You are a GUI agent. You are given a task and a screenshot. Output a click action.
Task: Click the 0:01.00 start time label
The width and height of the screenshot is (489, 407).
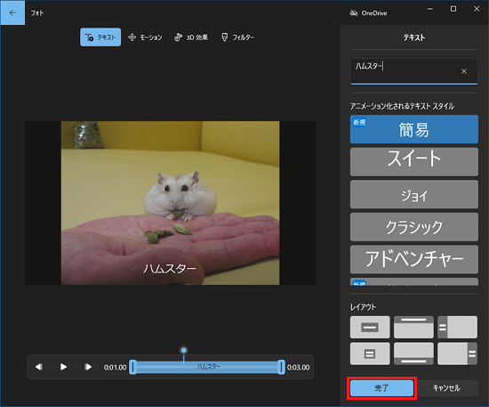pos(115,367)
